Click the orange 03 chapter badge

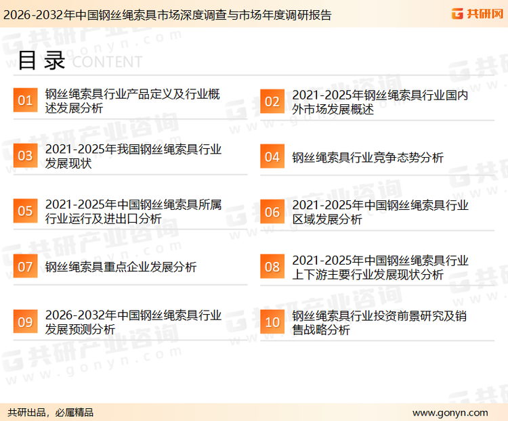tap(25, 156)
